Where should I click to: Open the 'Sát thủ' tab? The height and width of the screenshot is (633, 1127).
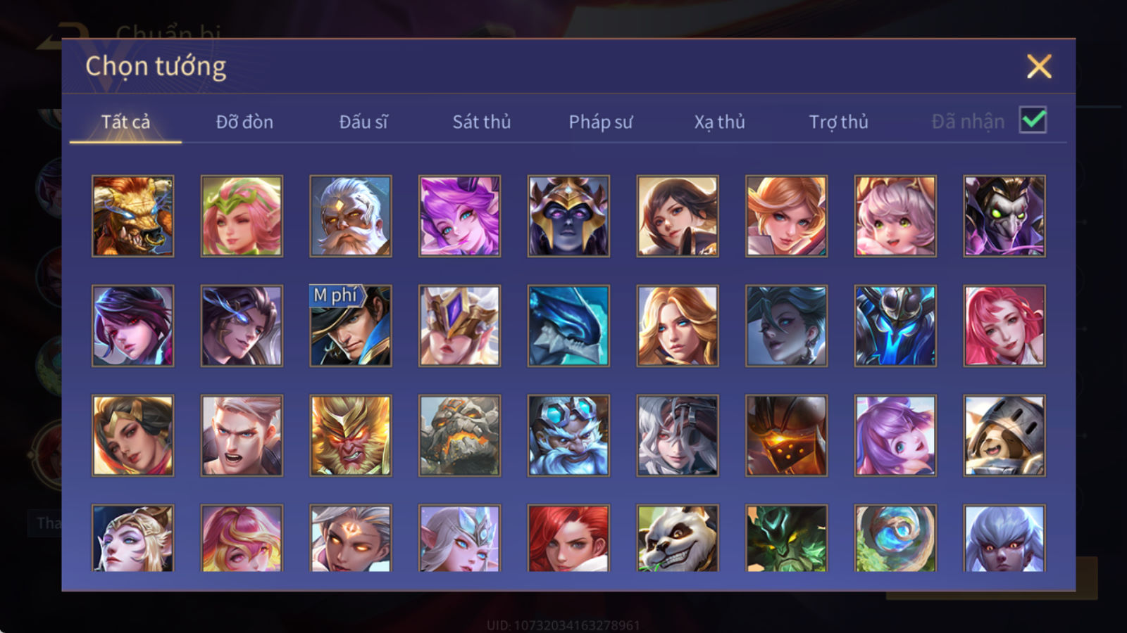click(x=482, y=122)
